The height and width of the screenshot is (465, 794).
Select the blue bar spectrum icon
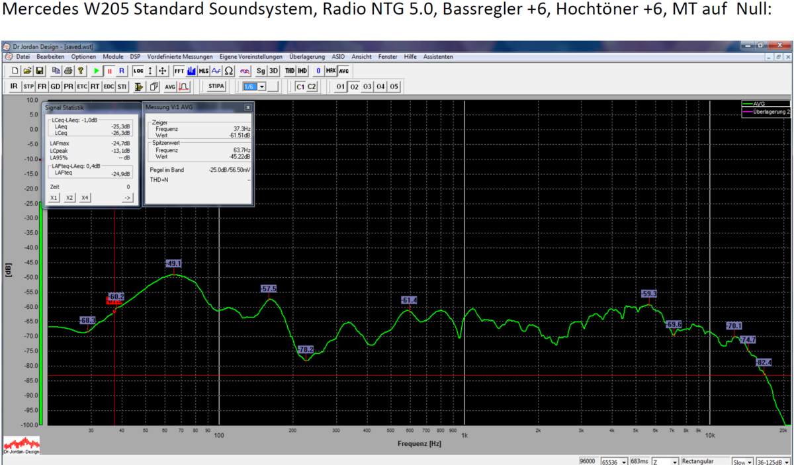pos(192,70)
